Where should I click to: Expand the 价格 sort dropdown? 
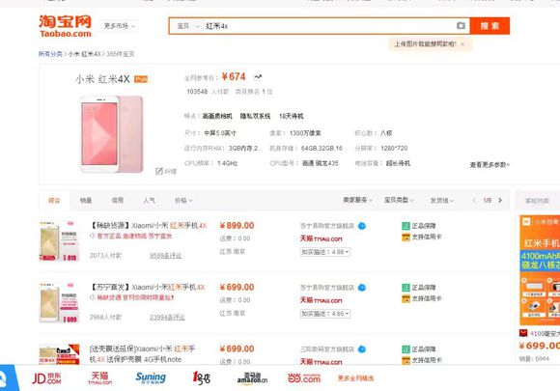pos(183,200)
